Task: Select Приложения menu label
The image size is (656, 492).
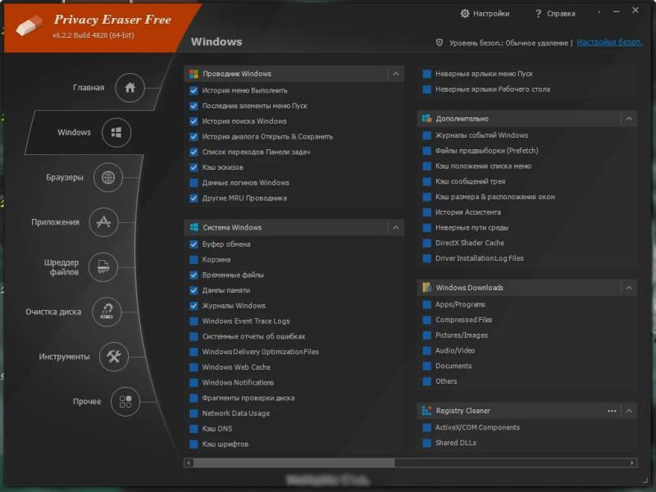Action: pyautogui.click(x=55, y=222)
